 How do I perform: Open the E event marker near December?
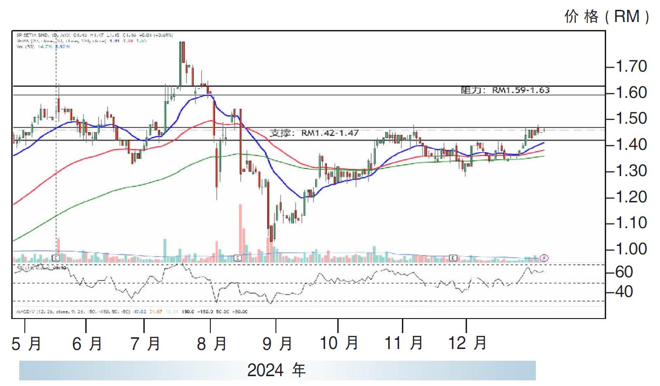453,258
